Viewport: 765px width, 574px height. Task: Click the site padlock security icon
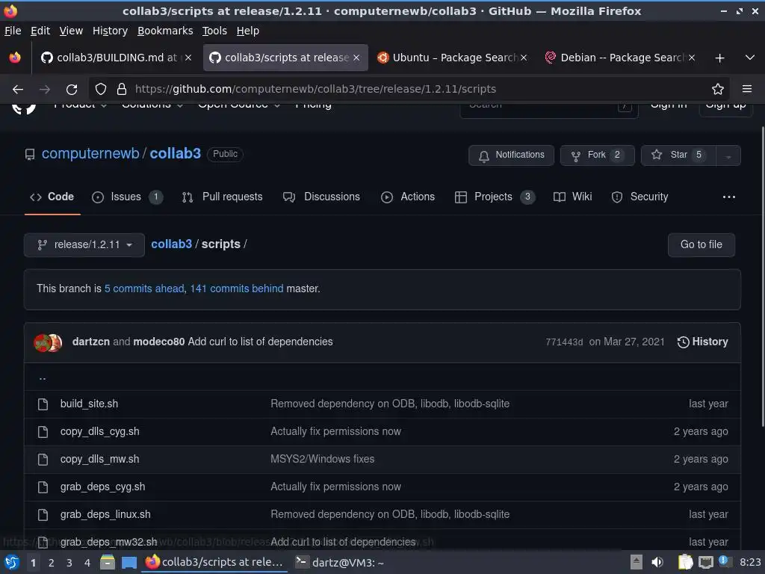point(122,90)
